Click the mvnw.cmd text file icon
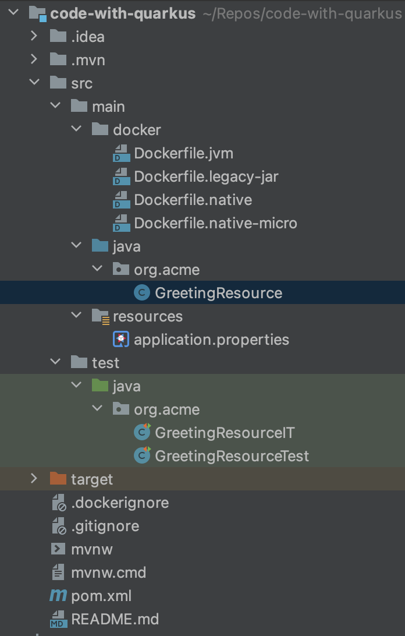 coord(58,573)
